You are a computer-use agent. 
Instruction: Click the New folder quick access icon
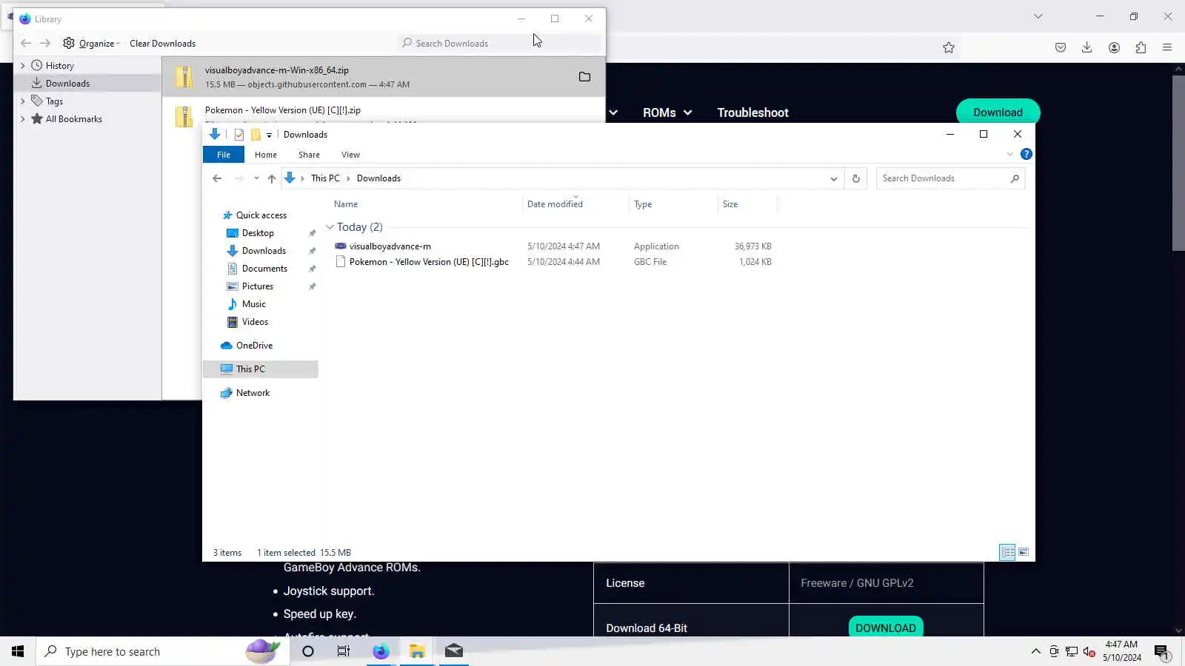click(256, 134)
